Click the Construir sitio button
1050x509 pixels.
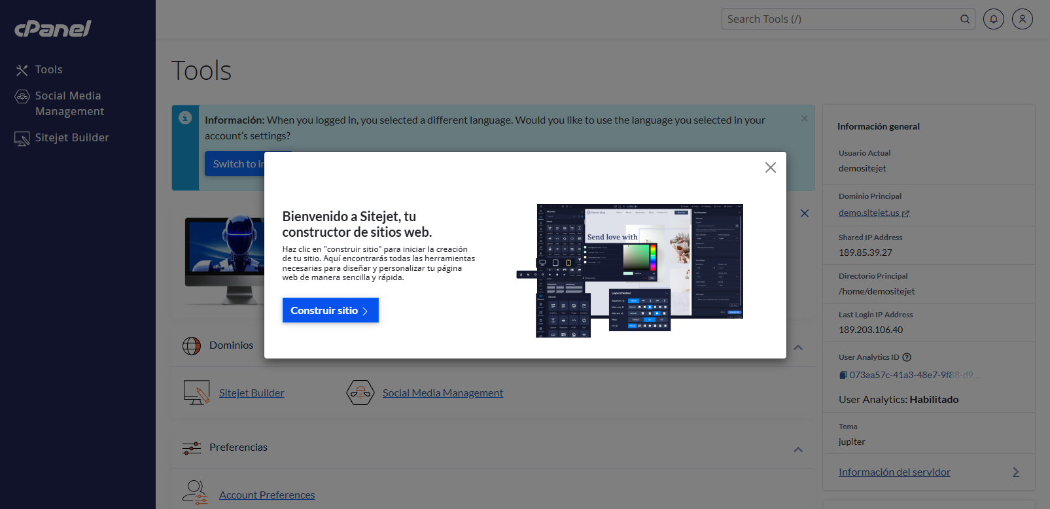[x=330, y=310]
